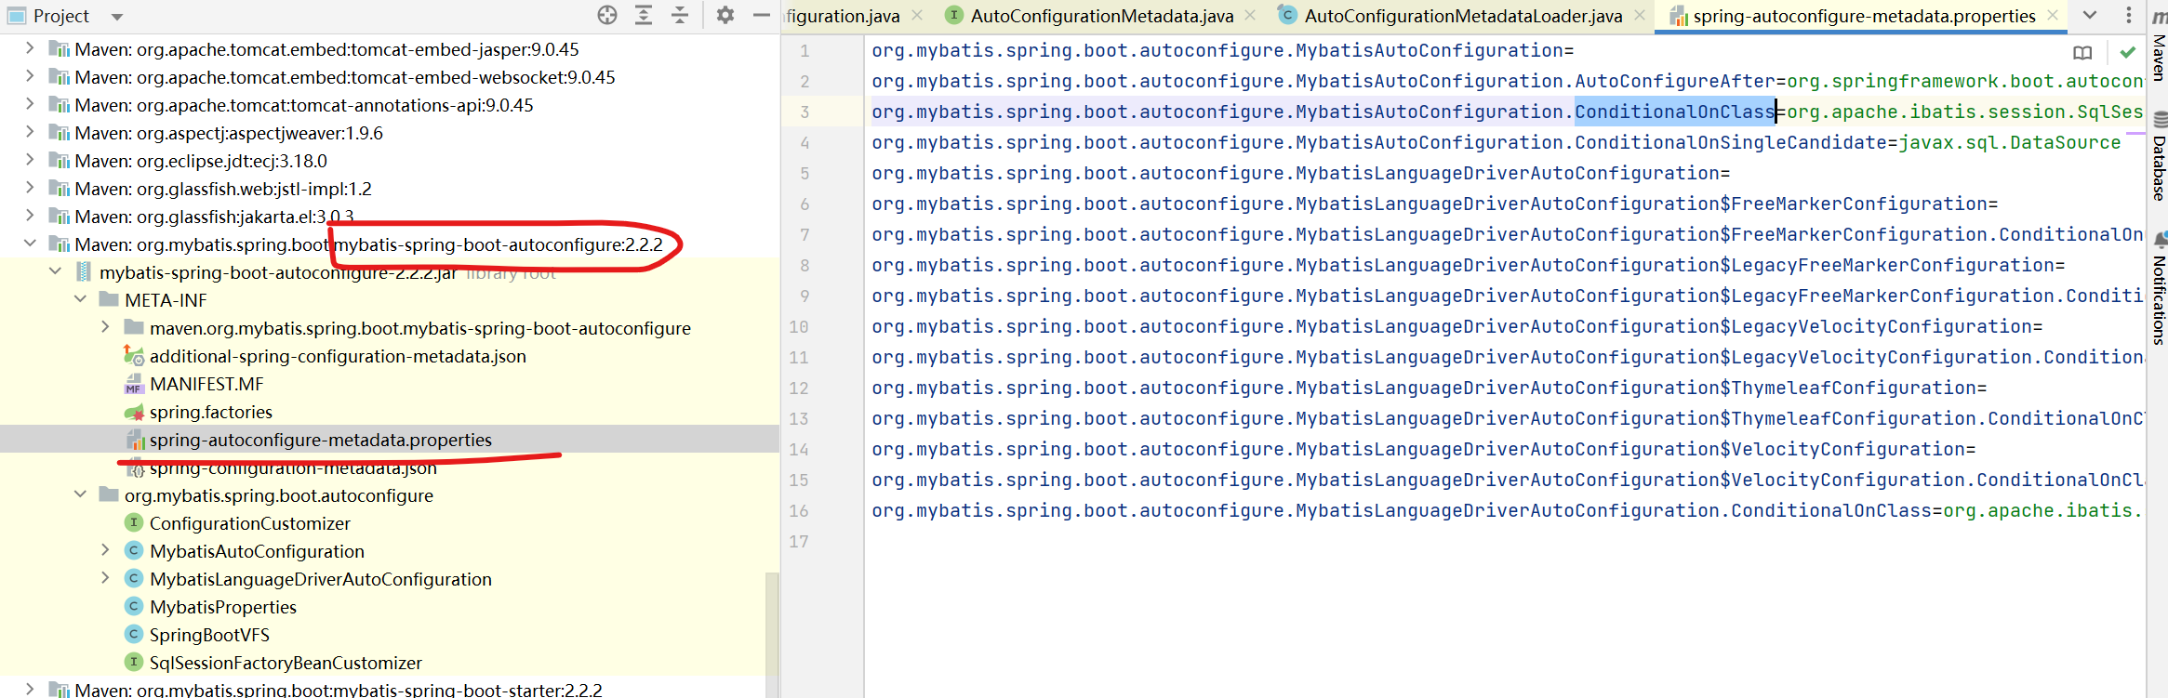This screenshot has height=698, width=2168.
Task: Switch to the partially visible figuration.java tab
Action: 844,16
